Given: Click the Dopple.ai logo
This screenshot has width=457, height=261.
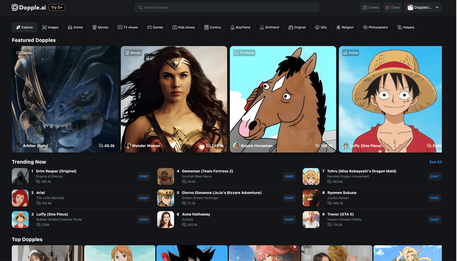Looking at the screenshot, I should [29, 7].
